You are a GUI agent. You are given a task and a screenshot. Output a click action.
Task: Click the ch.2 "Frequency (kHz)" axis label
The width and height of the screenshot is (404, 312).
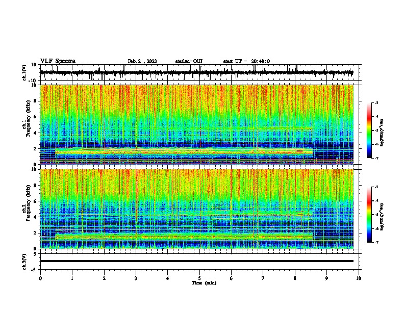[28, 203]
